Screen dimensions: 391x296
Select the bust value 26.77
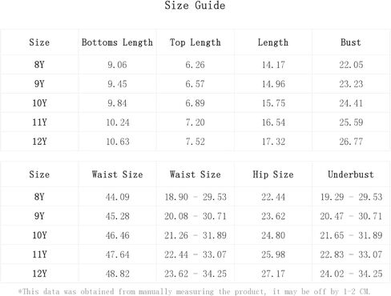pyautogui.click(x=351, y=142)
